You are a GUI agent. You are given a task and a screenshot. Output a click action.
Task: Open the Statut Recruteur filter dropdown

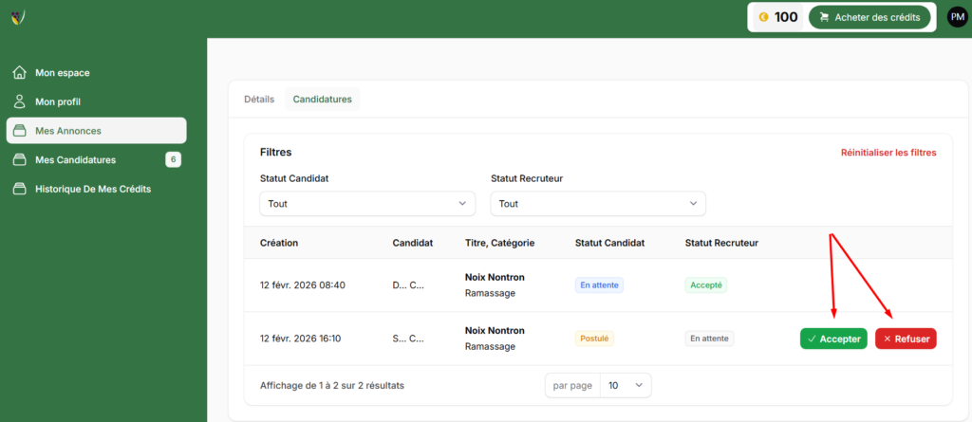pos(598,203)
